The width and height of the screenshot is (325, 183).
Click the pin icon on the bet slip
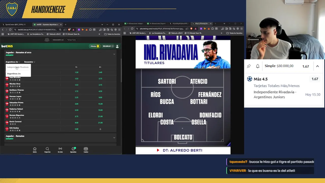point(249,66)
